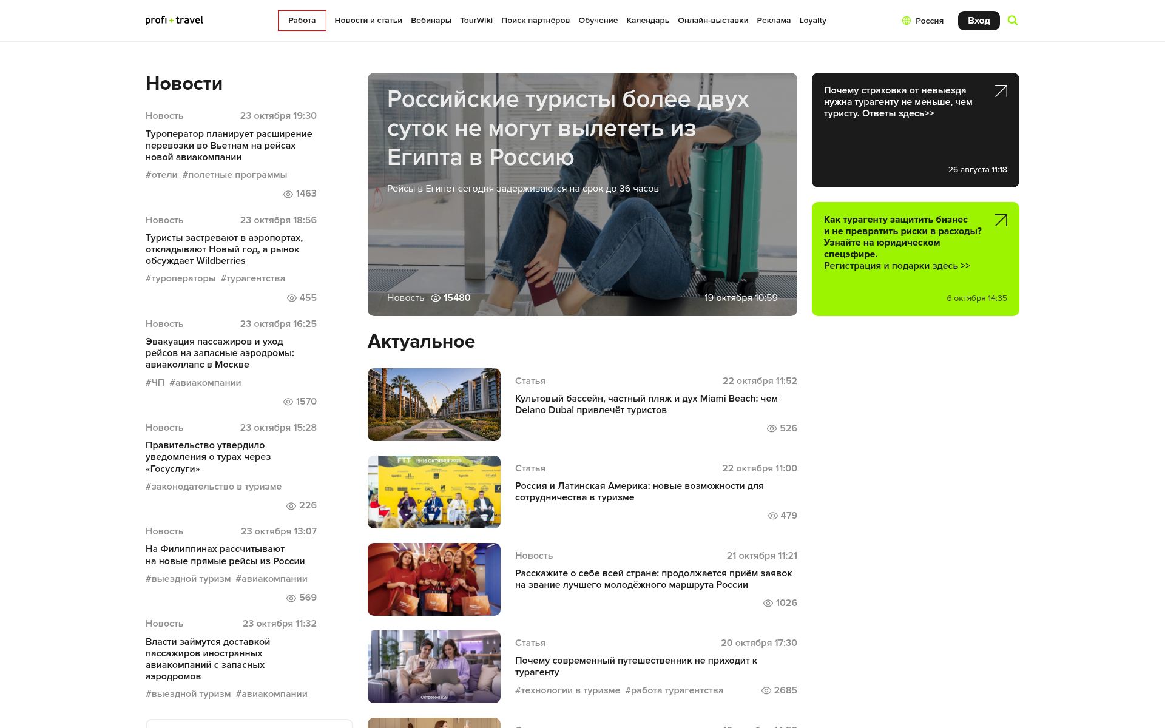Click the globe icon next to Россия

[x=907, y=21]
